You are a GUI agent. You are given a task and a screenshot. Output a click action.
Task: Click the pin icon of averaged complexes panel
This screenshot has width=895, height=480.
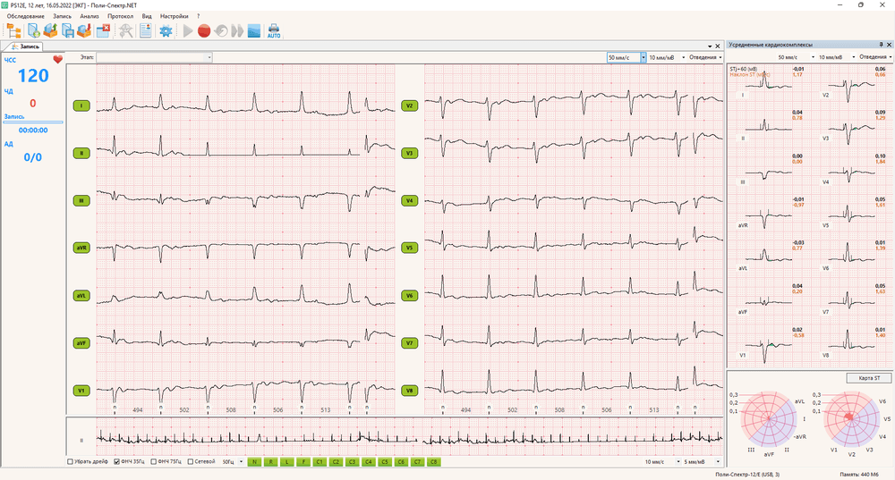coord(882,45)
